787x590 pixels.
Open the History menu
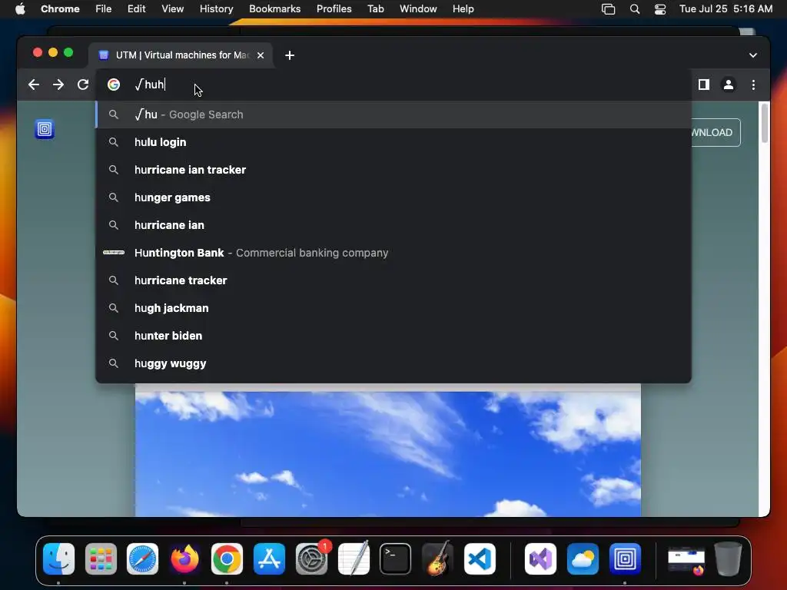pyautogui.click(x=216, y=9)
